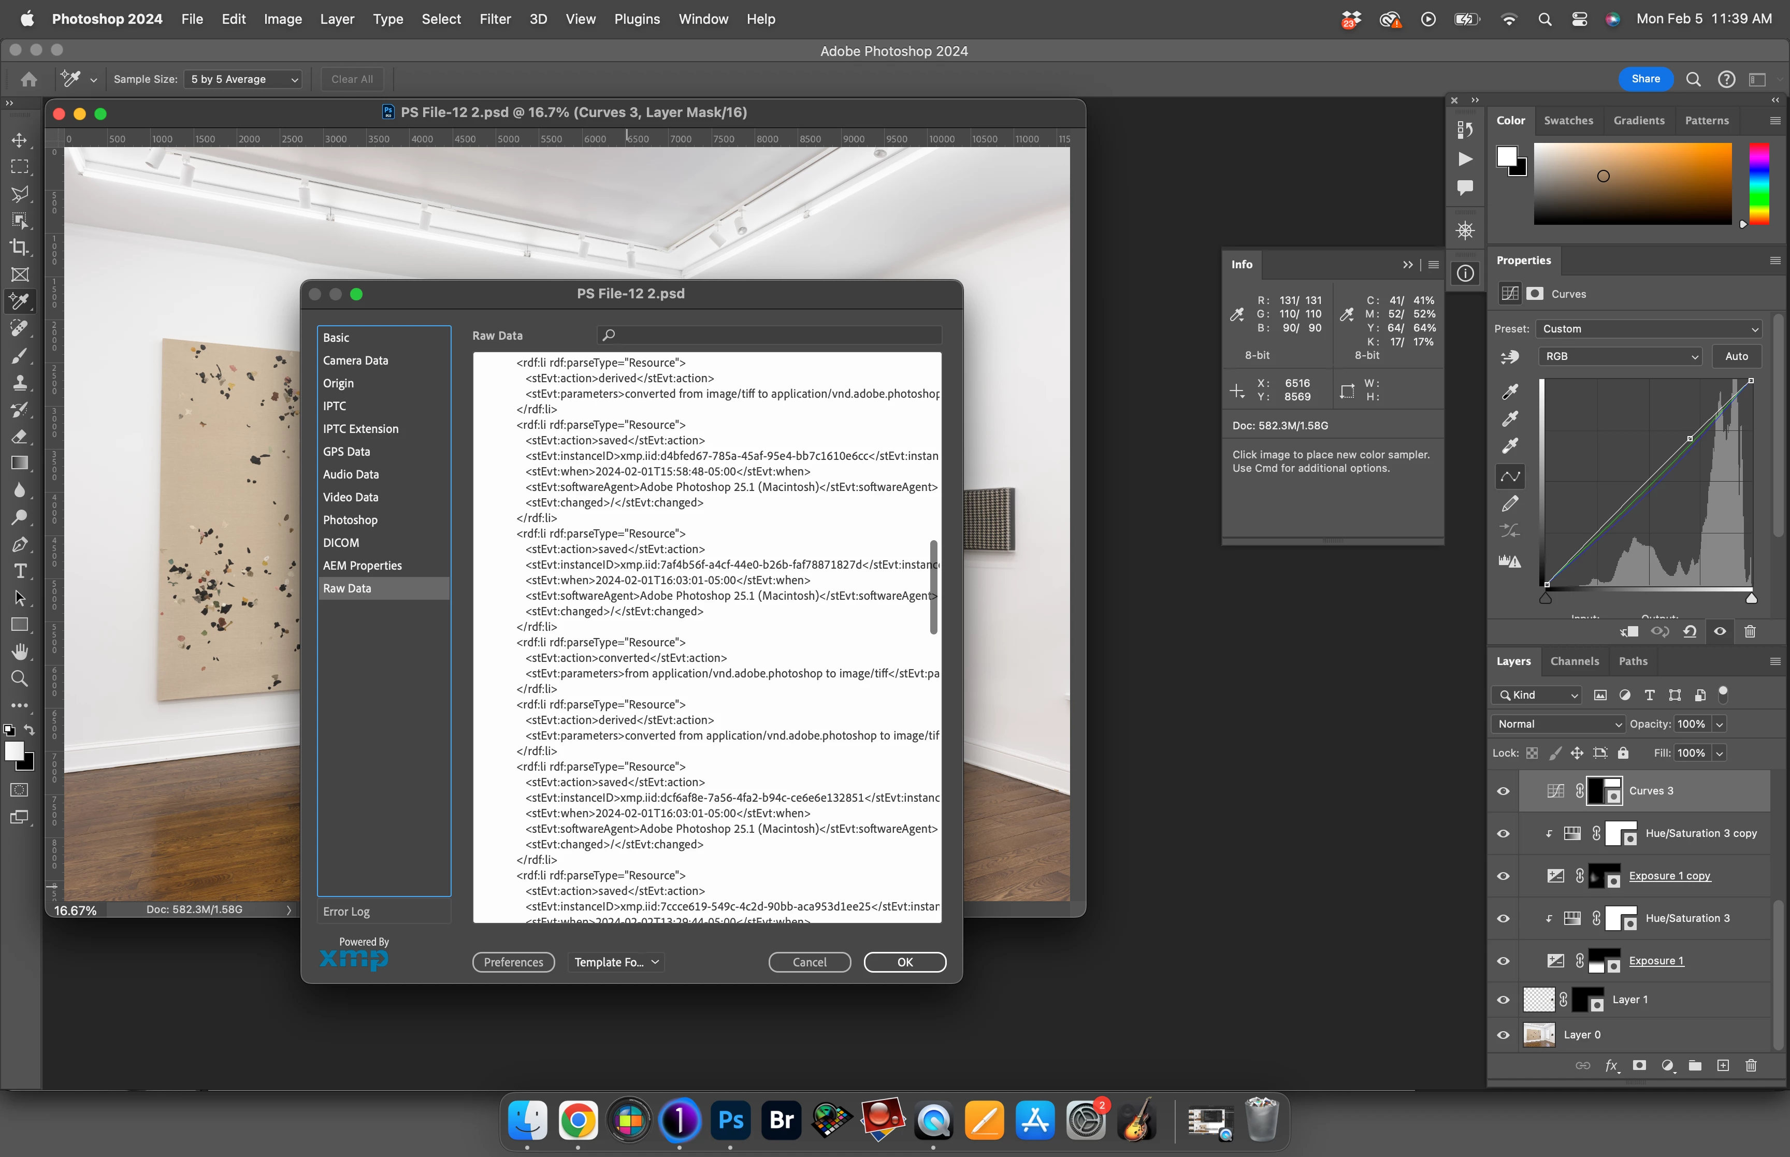Open the Normal blend mode dropdown

click(1558, 724)
